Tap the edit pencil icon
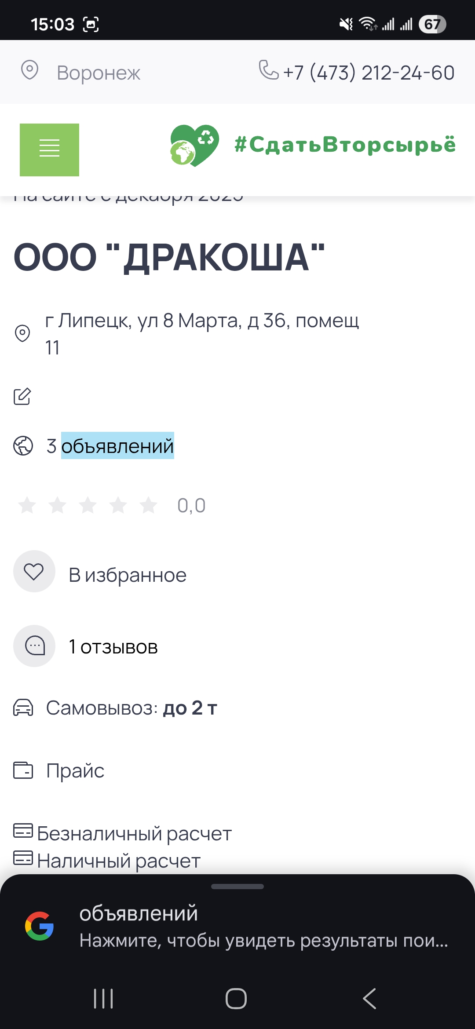Viewport: 475px width, 1029px height. 22,396
